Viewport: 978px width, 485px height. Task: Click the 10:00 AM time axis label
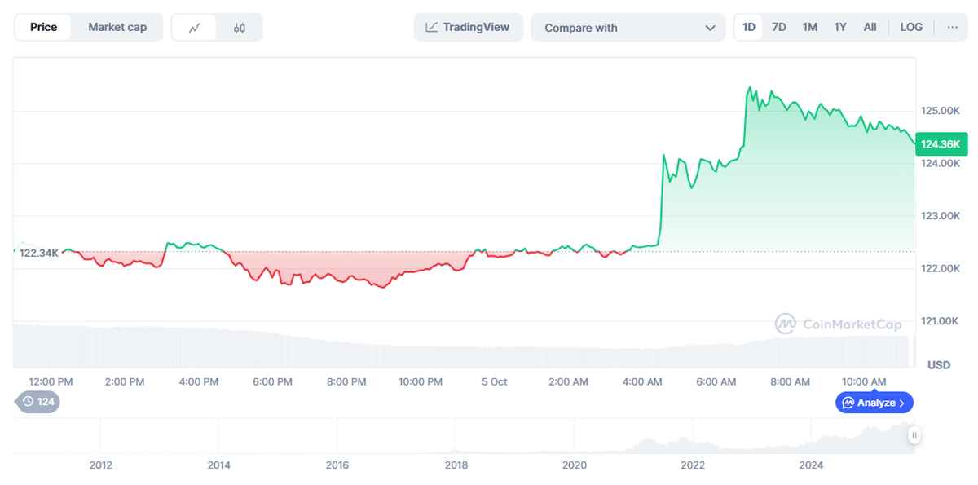864,381
